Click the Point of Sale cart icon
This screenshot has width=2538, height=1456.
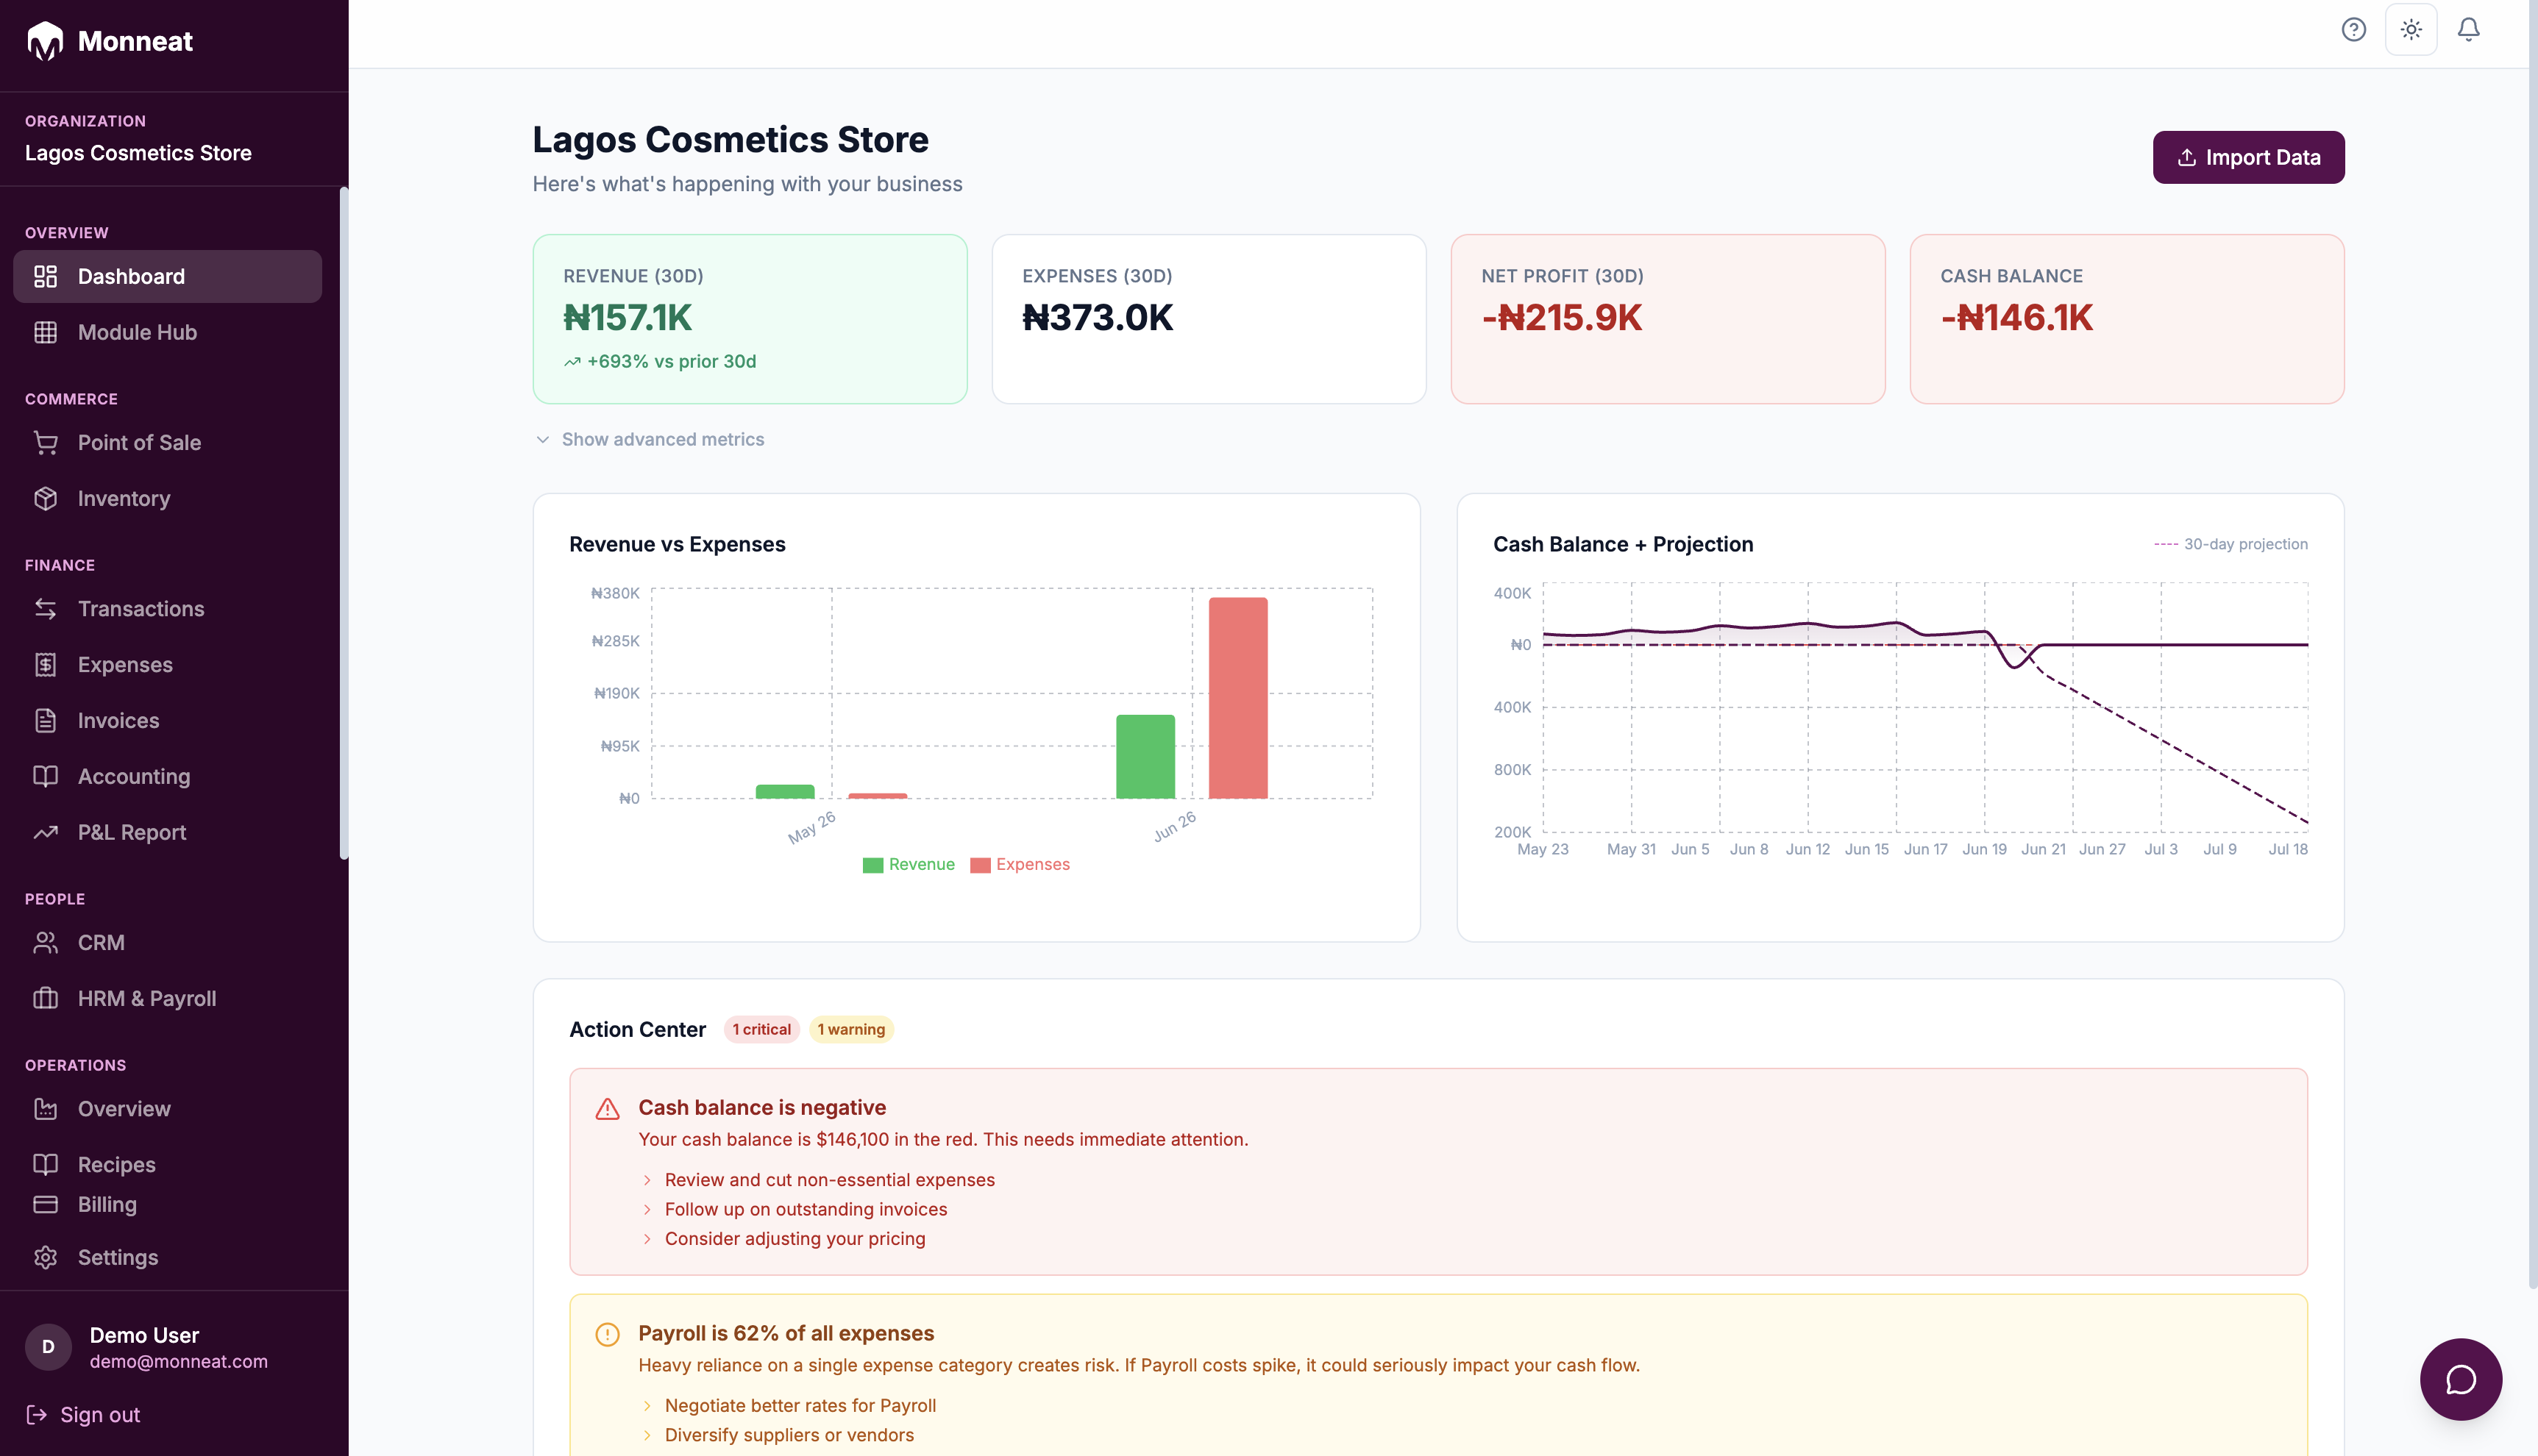pos(46,442)
